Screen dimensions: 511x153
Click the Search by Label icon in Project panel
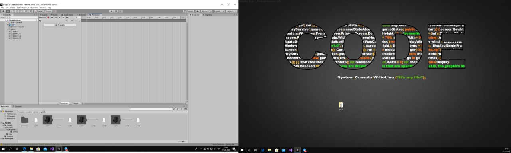pyautogui.click(x=178, y=109)
